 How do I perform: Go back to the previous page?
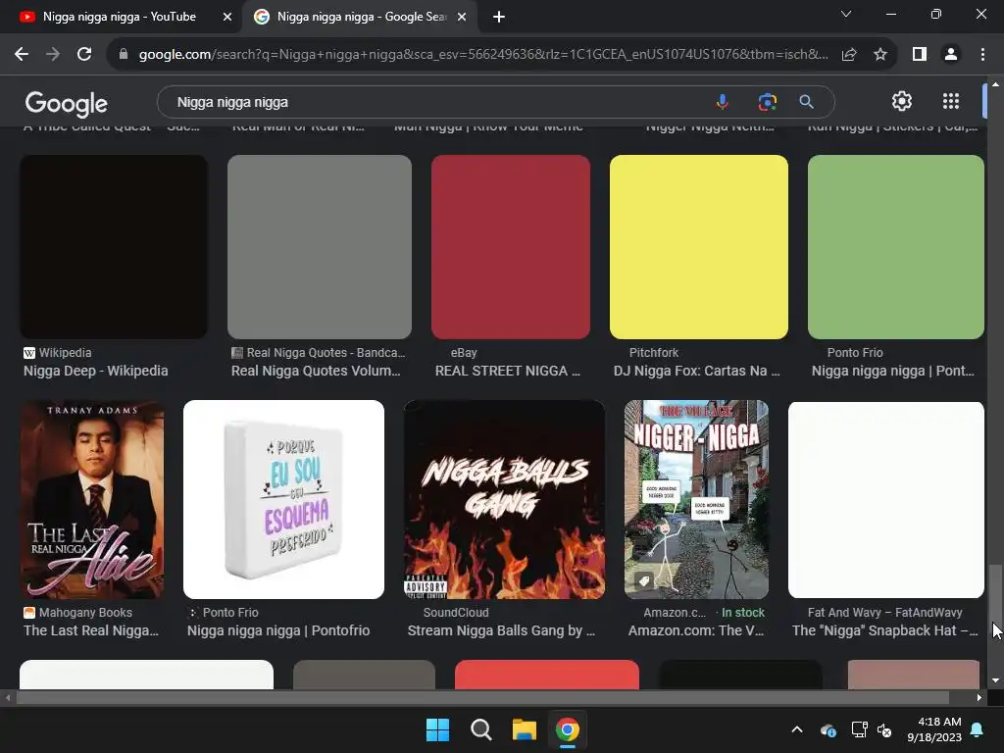click(x=22, y=55)
